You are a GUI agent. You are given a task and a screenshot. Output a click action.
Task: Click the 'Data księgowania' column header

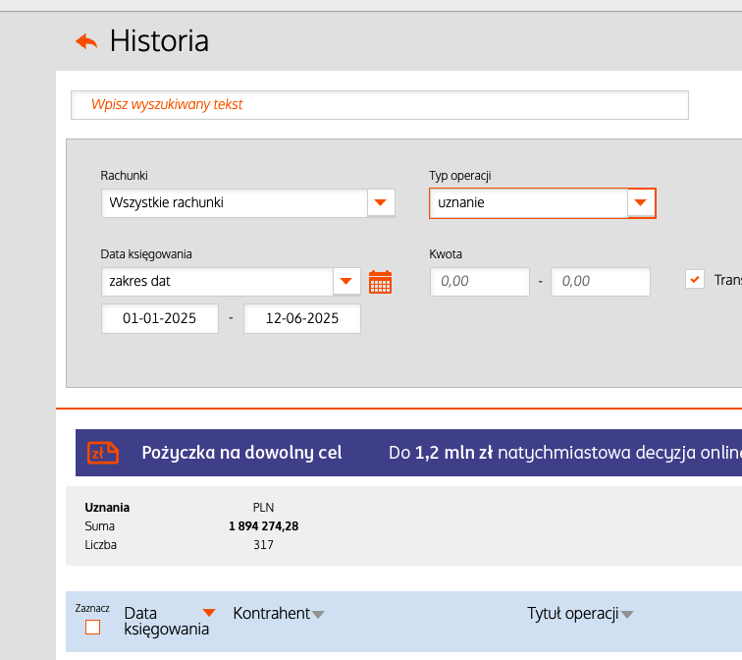pyautogui.click(x=166, y=621)
